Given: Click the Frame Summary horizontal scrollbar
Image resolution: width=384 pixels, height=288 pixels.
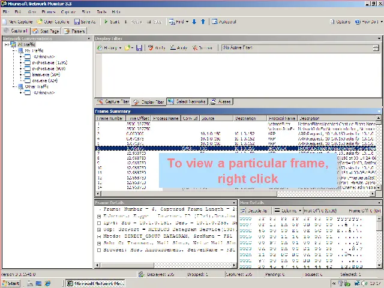Looking at the screenshot, I should click(x=235, y=193).
